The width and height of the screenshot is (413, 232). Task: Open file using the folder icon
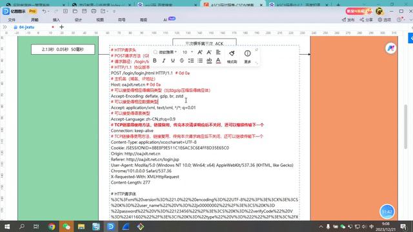(75, 12)
